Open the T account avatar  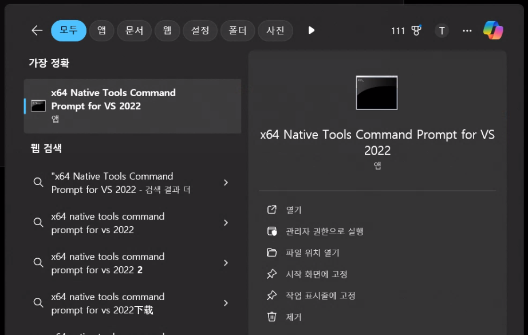tap(442, 31)
